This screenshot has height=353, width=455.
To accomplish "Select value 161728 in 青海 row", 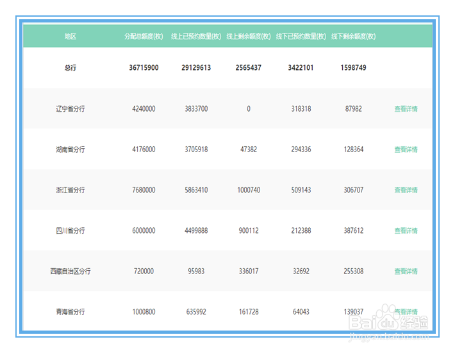I will click(249, 312).
